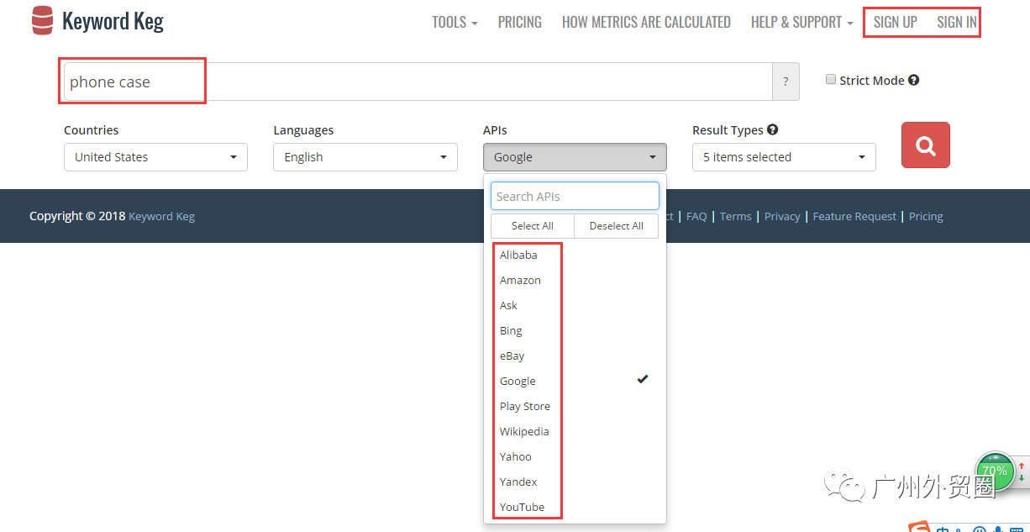
Task: Click the Select All button
Action: pyautogui.click(x=533, y=226)
